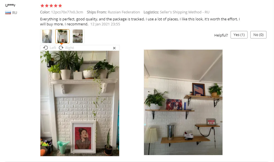Open the third shelves photo thumbnail
This screenshot has height=162, width=274.
78,36
